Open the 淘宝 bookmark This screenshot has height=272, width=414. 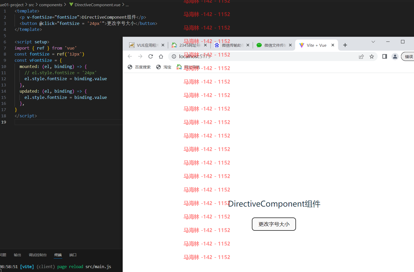[x=164, y=67]
